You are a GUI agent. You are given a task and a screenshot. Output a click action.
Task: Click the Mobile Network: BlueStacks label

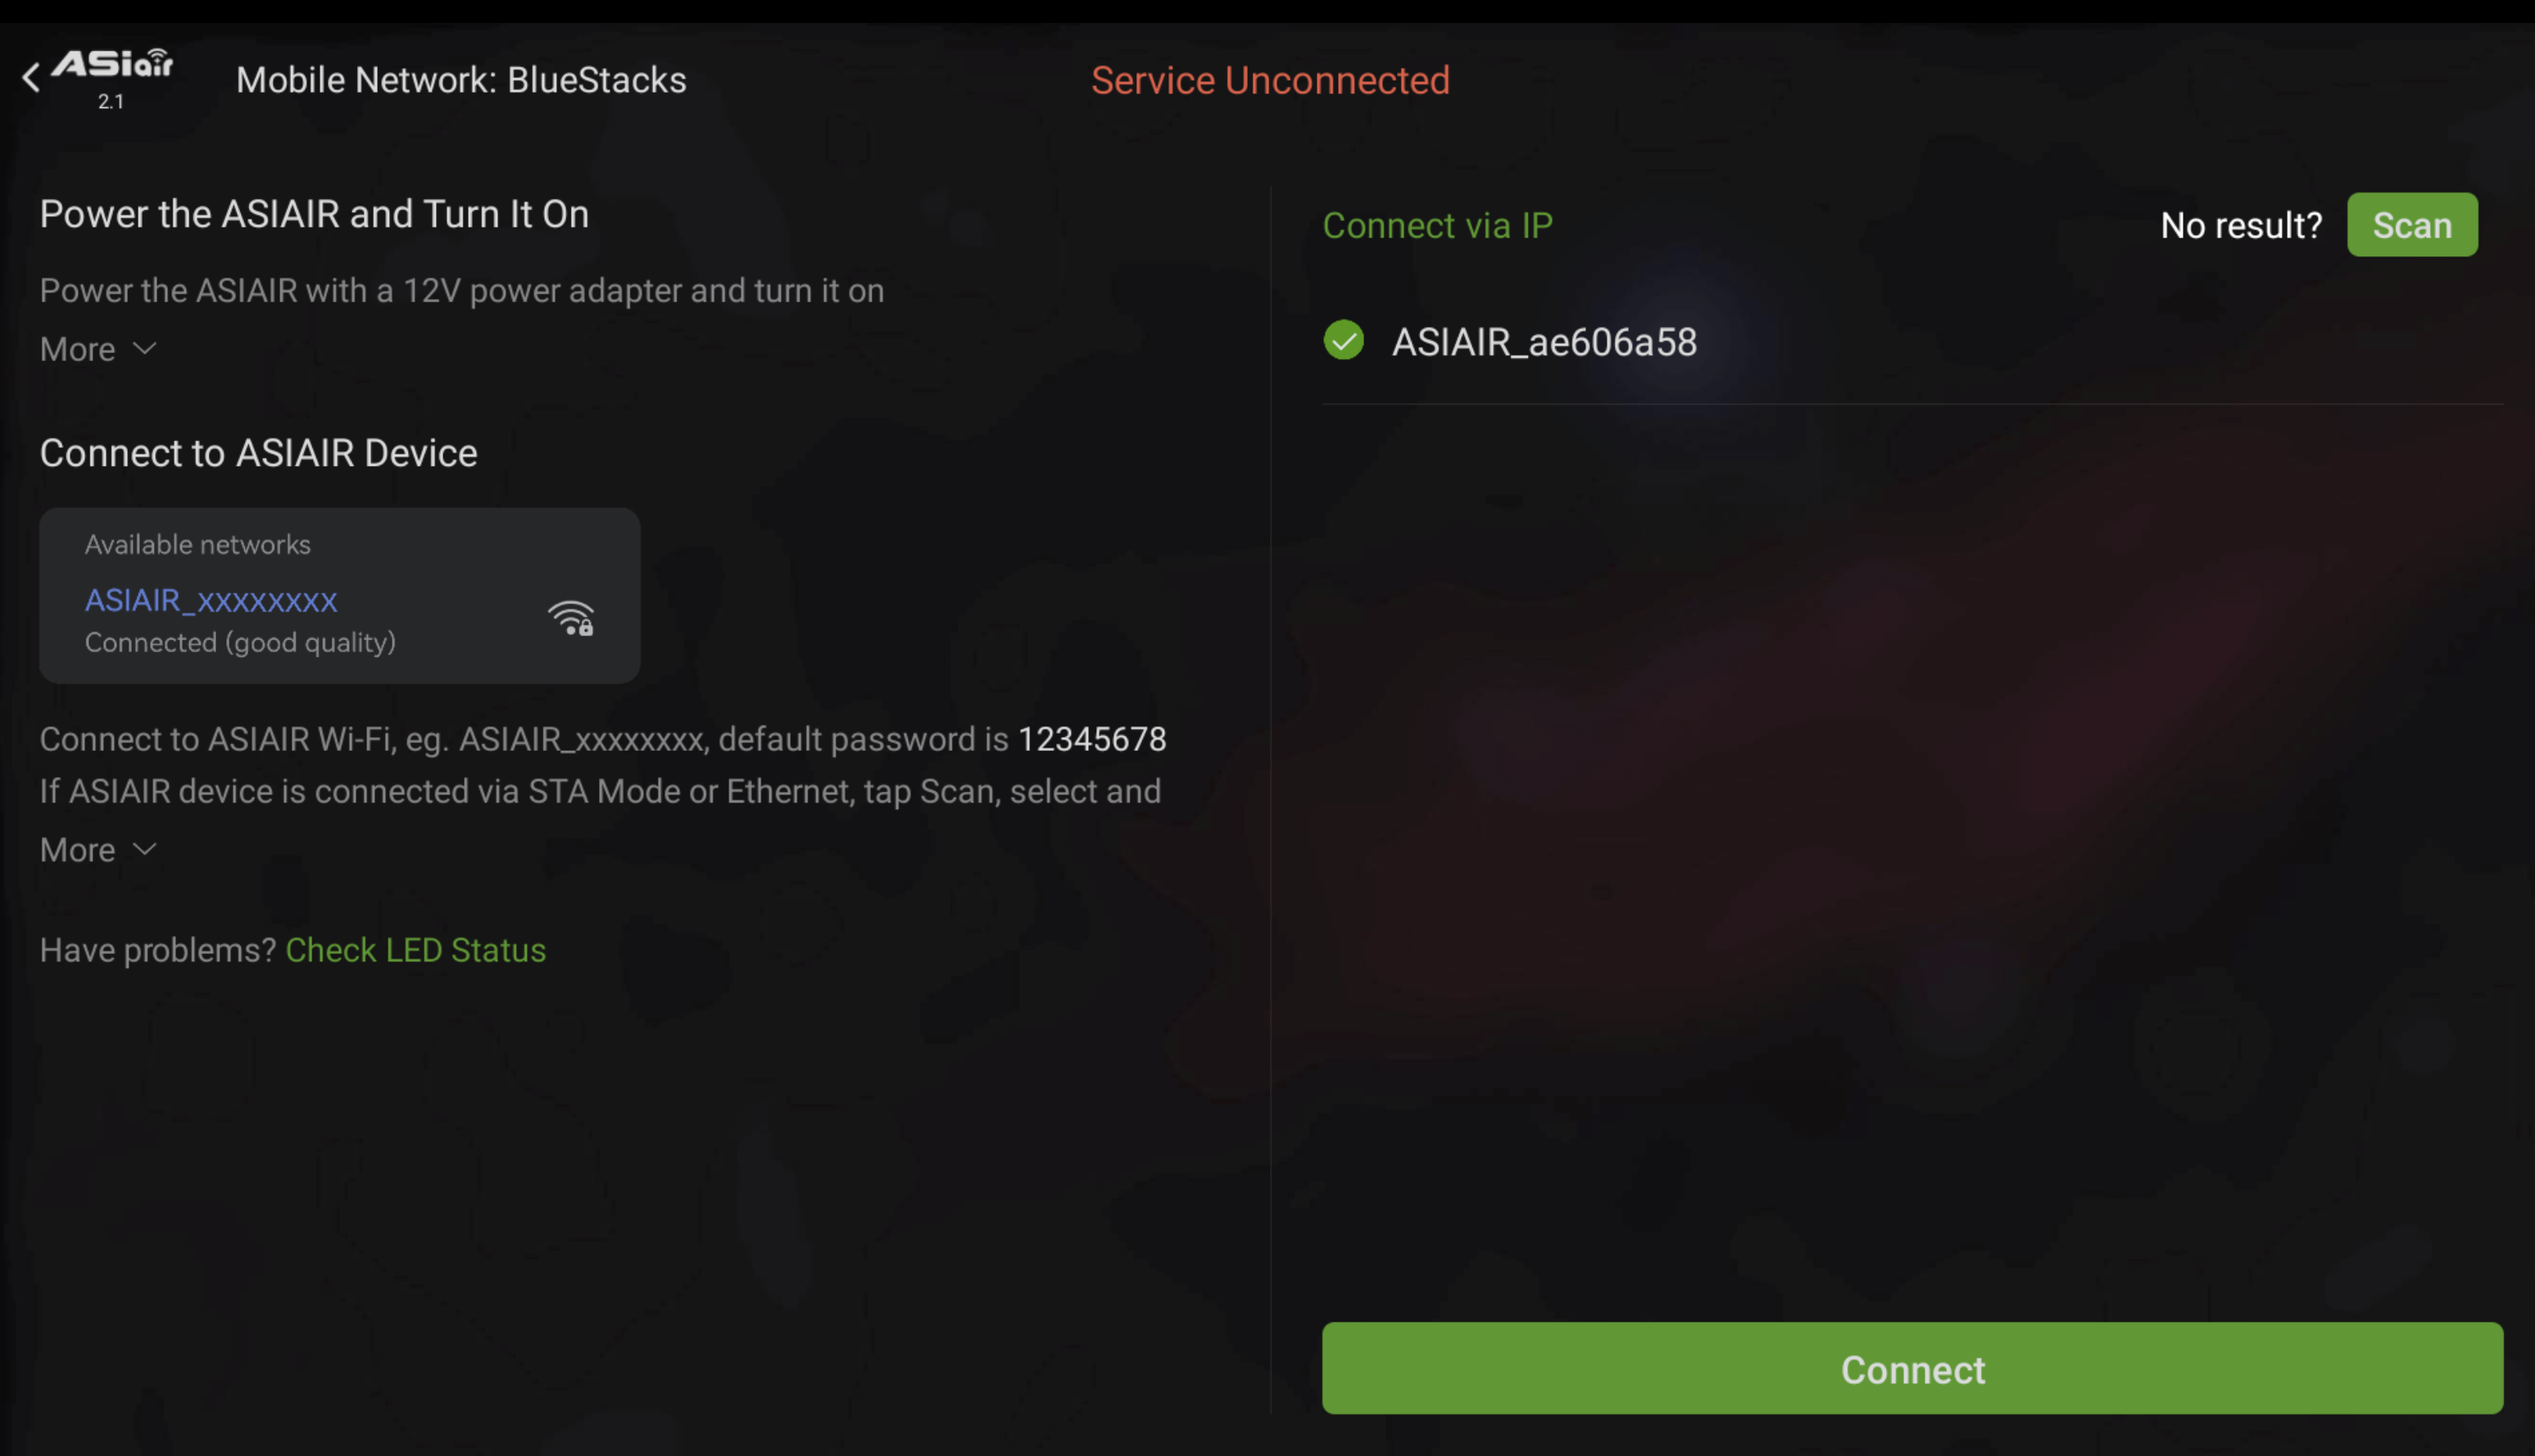(x=461, y=80)
